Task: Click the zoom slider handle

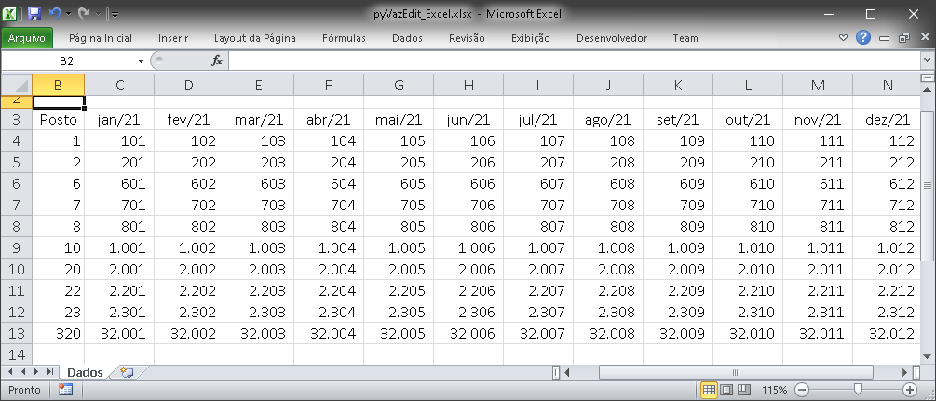Action: (858, 390)
